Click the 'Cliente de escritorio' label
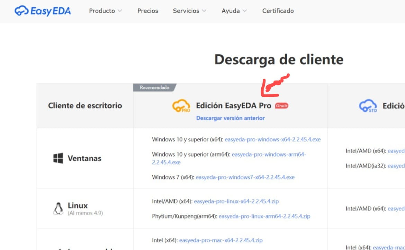 [85, 105]
